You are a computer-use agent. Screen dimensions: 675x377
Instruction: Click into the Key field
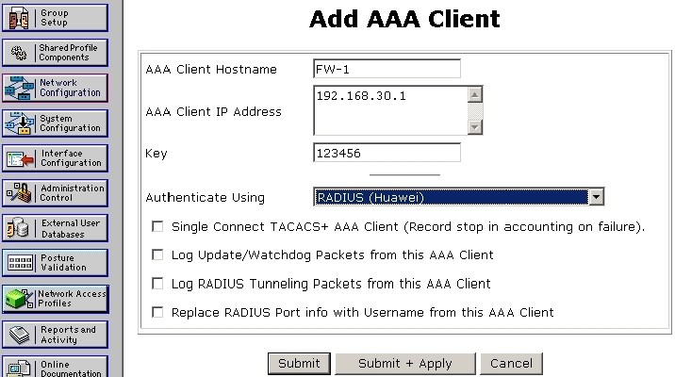click(387, 153)
